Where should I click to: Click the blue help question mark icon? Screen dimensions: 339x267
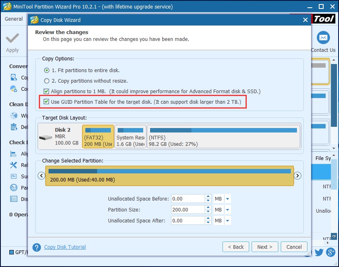coord(36,247)
